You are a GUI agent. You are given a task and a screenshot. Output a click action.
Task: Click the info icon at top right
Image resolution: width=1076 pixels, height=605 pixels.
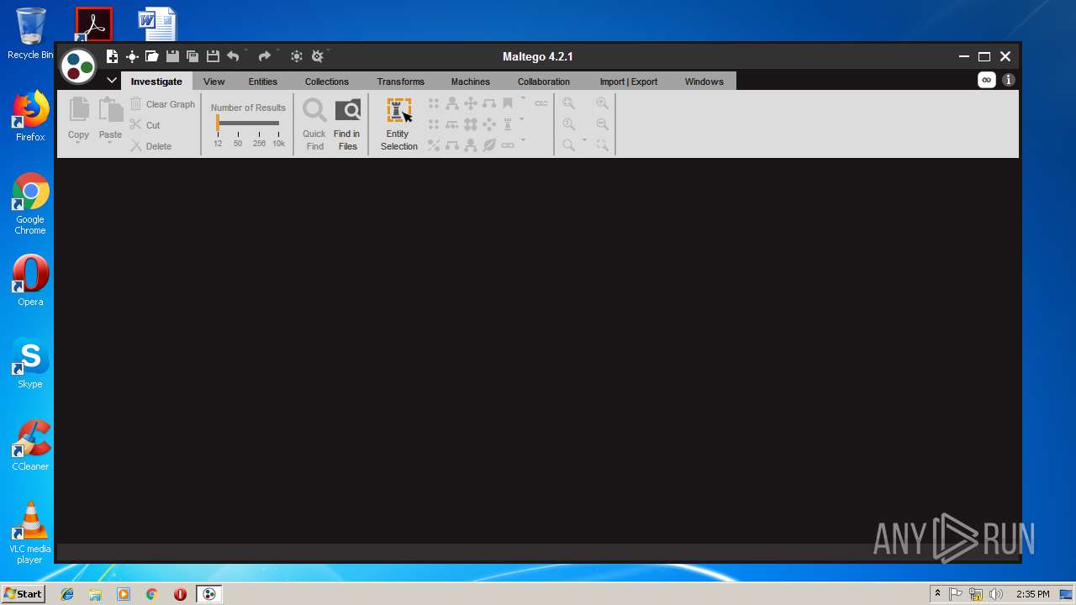point(1009,80)
